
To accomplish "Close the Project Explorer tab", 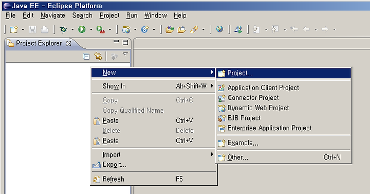I will [68, 43].
